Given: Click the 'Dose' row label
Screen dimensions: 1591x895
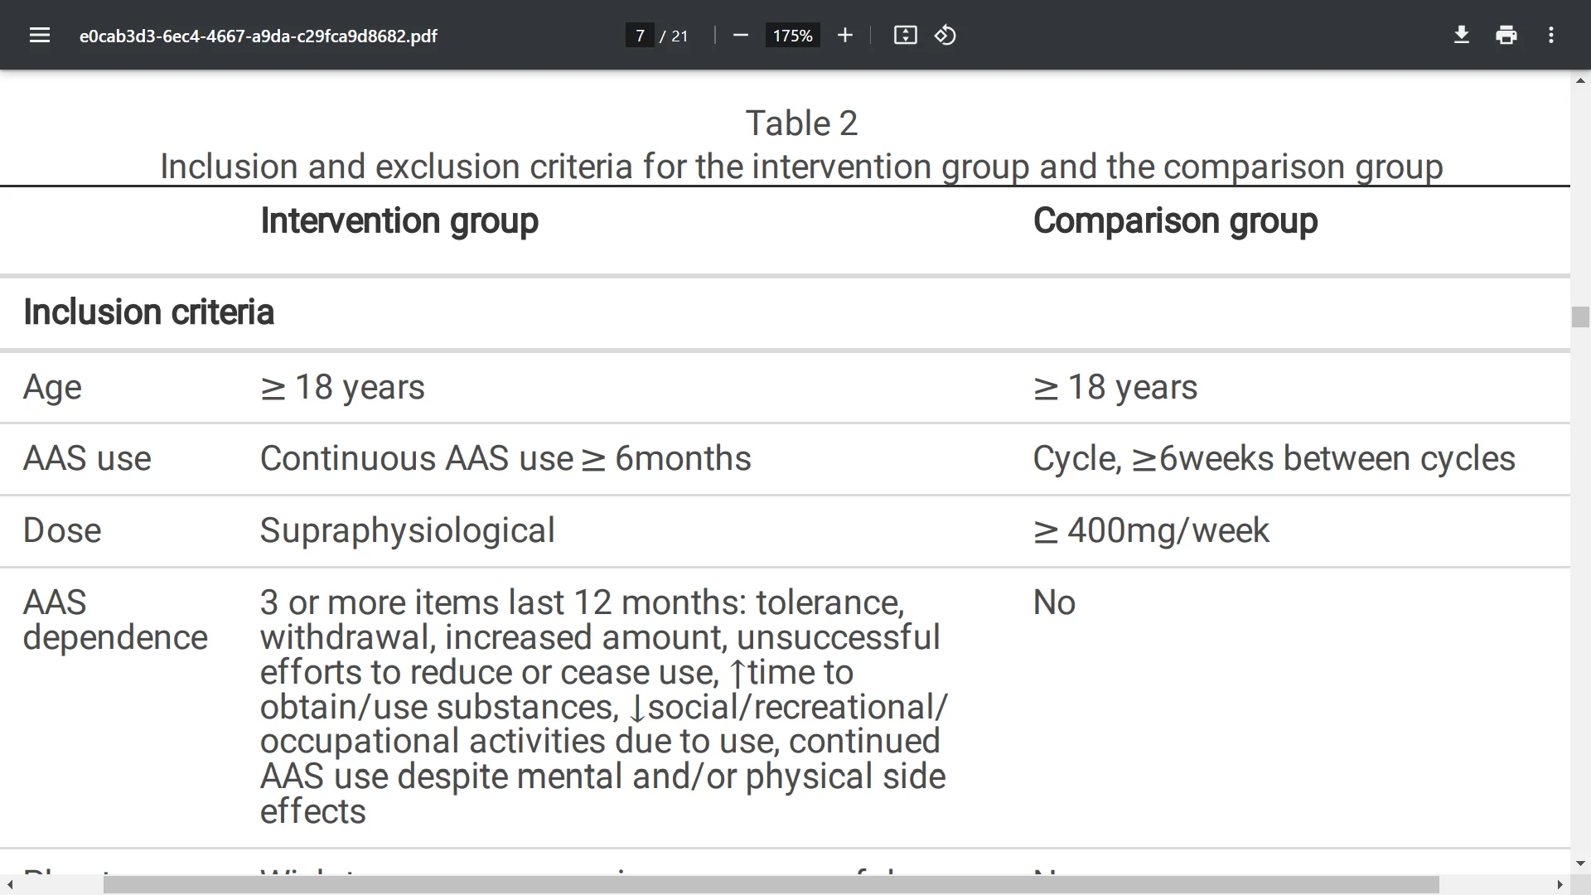Looking at the screenshot, I should coord(62,531).
